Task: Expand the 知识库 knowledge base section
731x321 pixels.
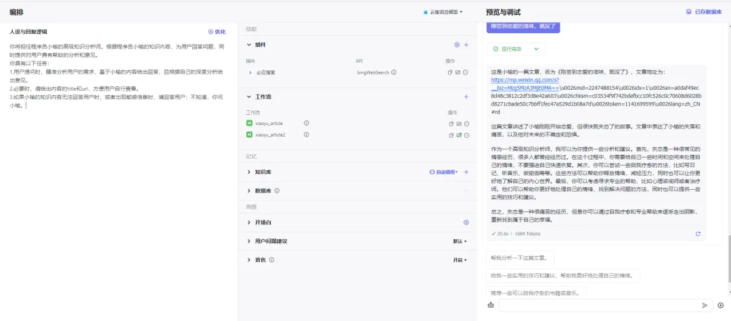Action: coord(249,172)
